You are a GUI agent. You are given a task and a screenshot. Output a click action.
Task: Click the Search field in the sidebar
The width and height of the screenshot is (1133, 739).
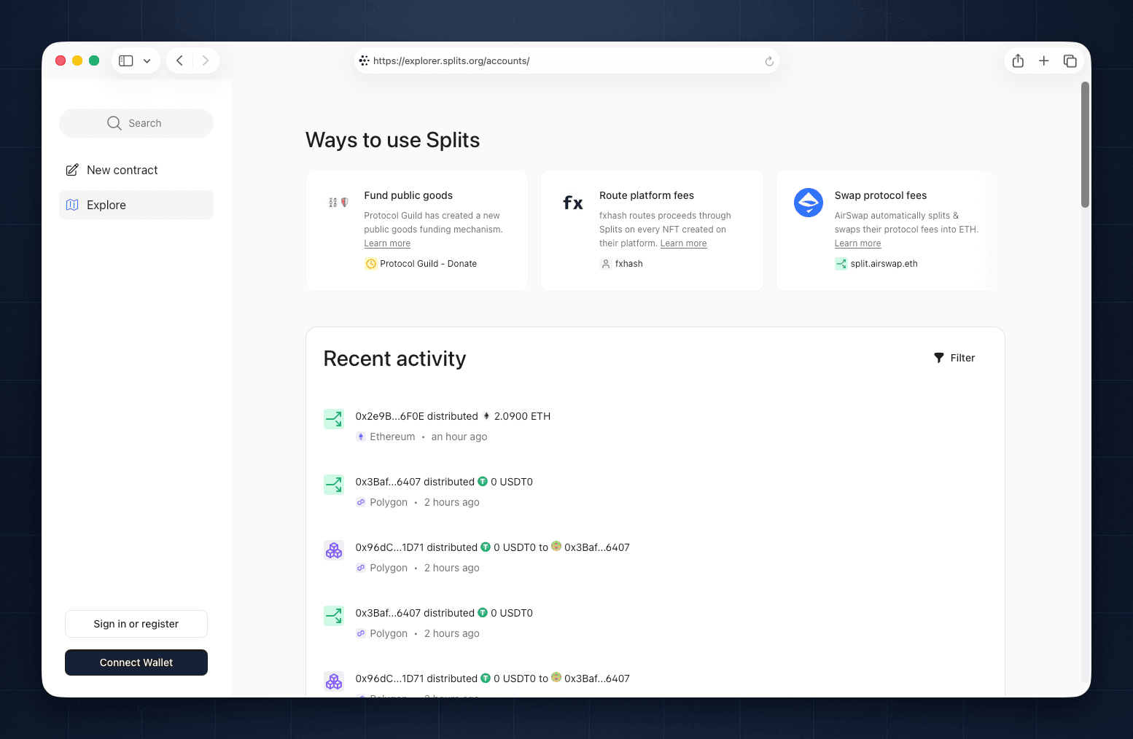[x=136, y=123]
